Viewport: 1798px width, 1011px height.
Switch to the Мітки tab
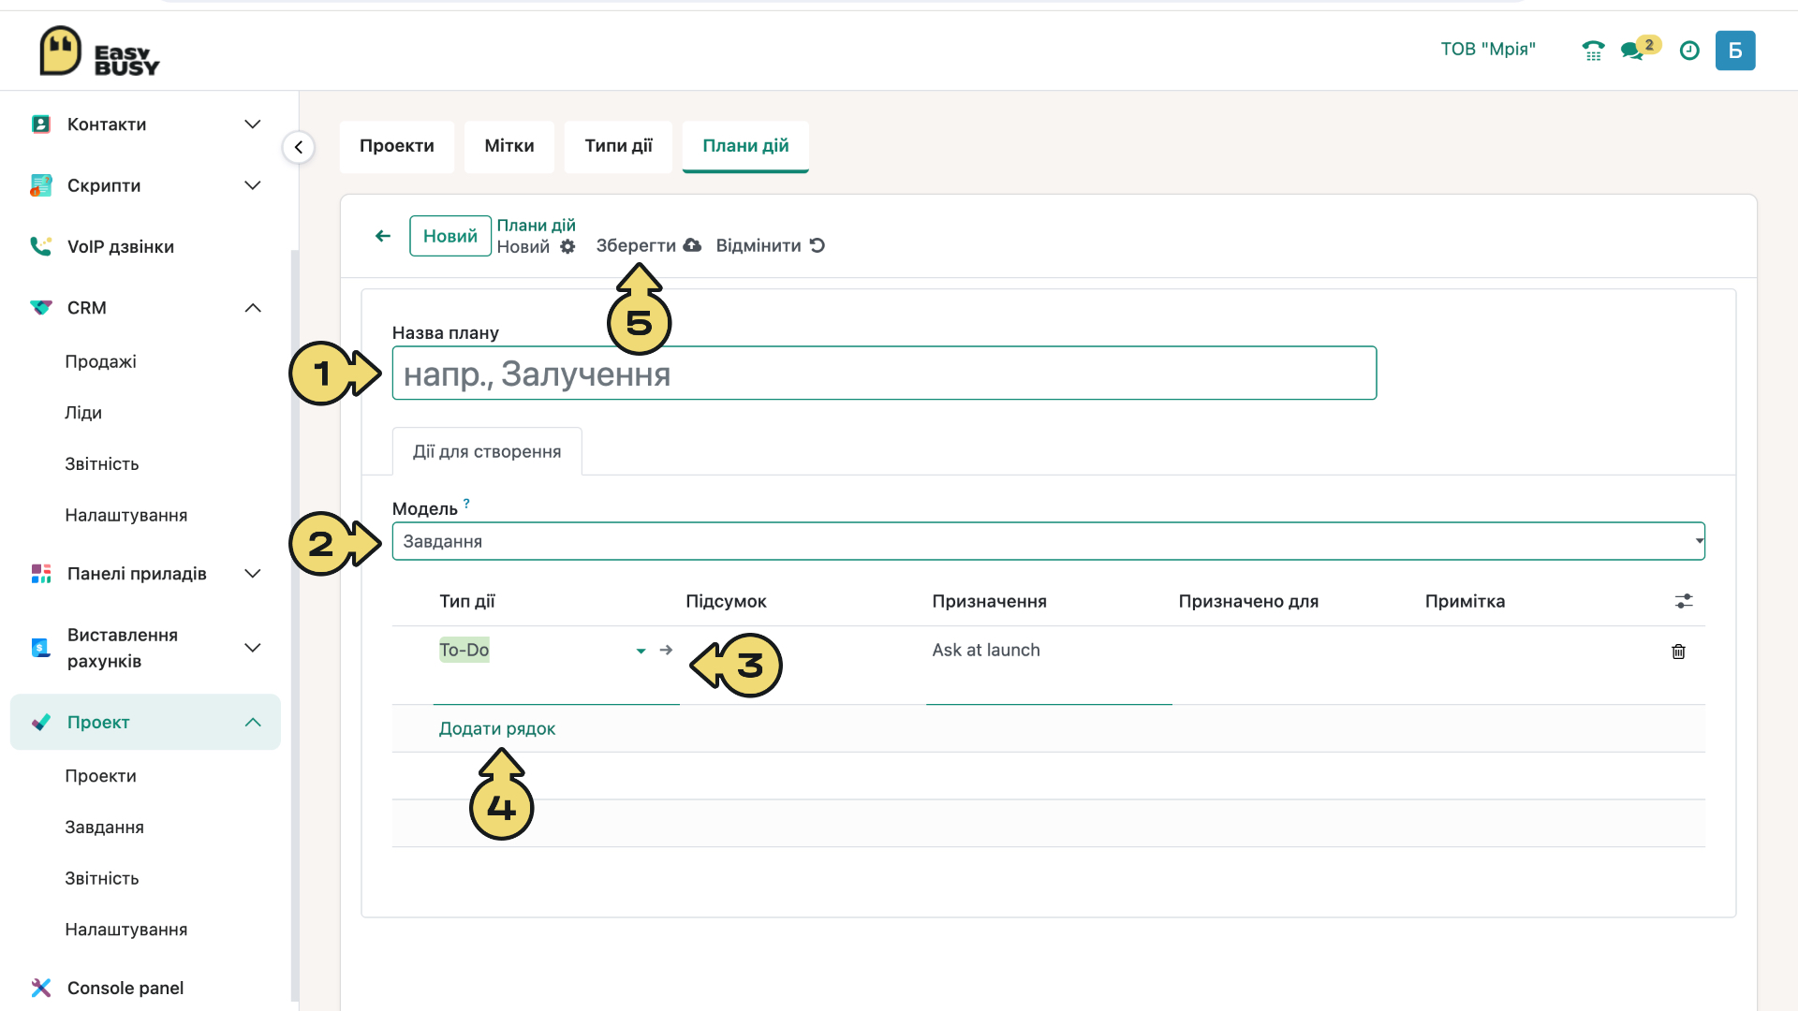click(509, 146)
